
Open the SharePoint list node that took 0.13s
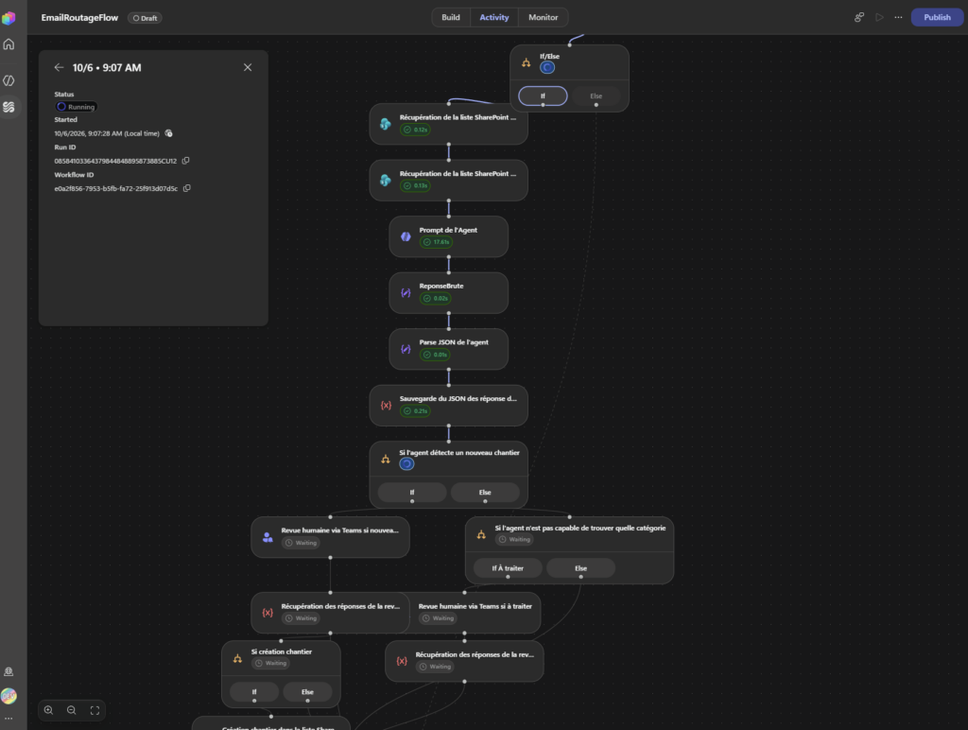[x=449, y=181]
